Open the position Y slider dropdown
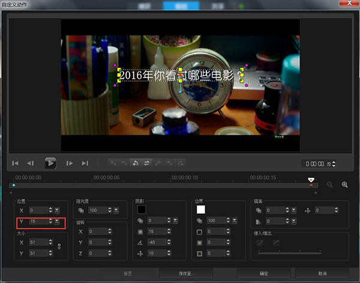Screen dimensions: 360x283 (x=57, y=222)
